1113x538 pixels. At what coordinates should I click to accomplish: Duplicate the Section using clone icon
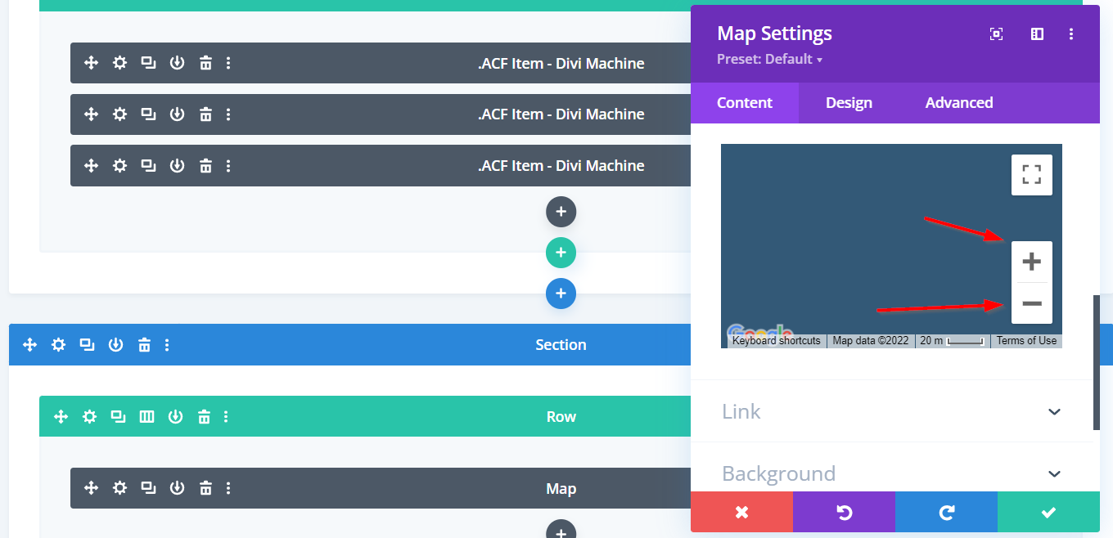[87, 345]
